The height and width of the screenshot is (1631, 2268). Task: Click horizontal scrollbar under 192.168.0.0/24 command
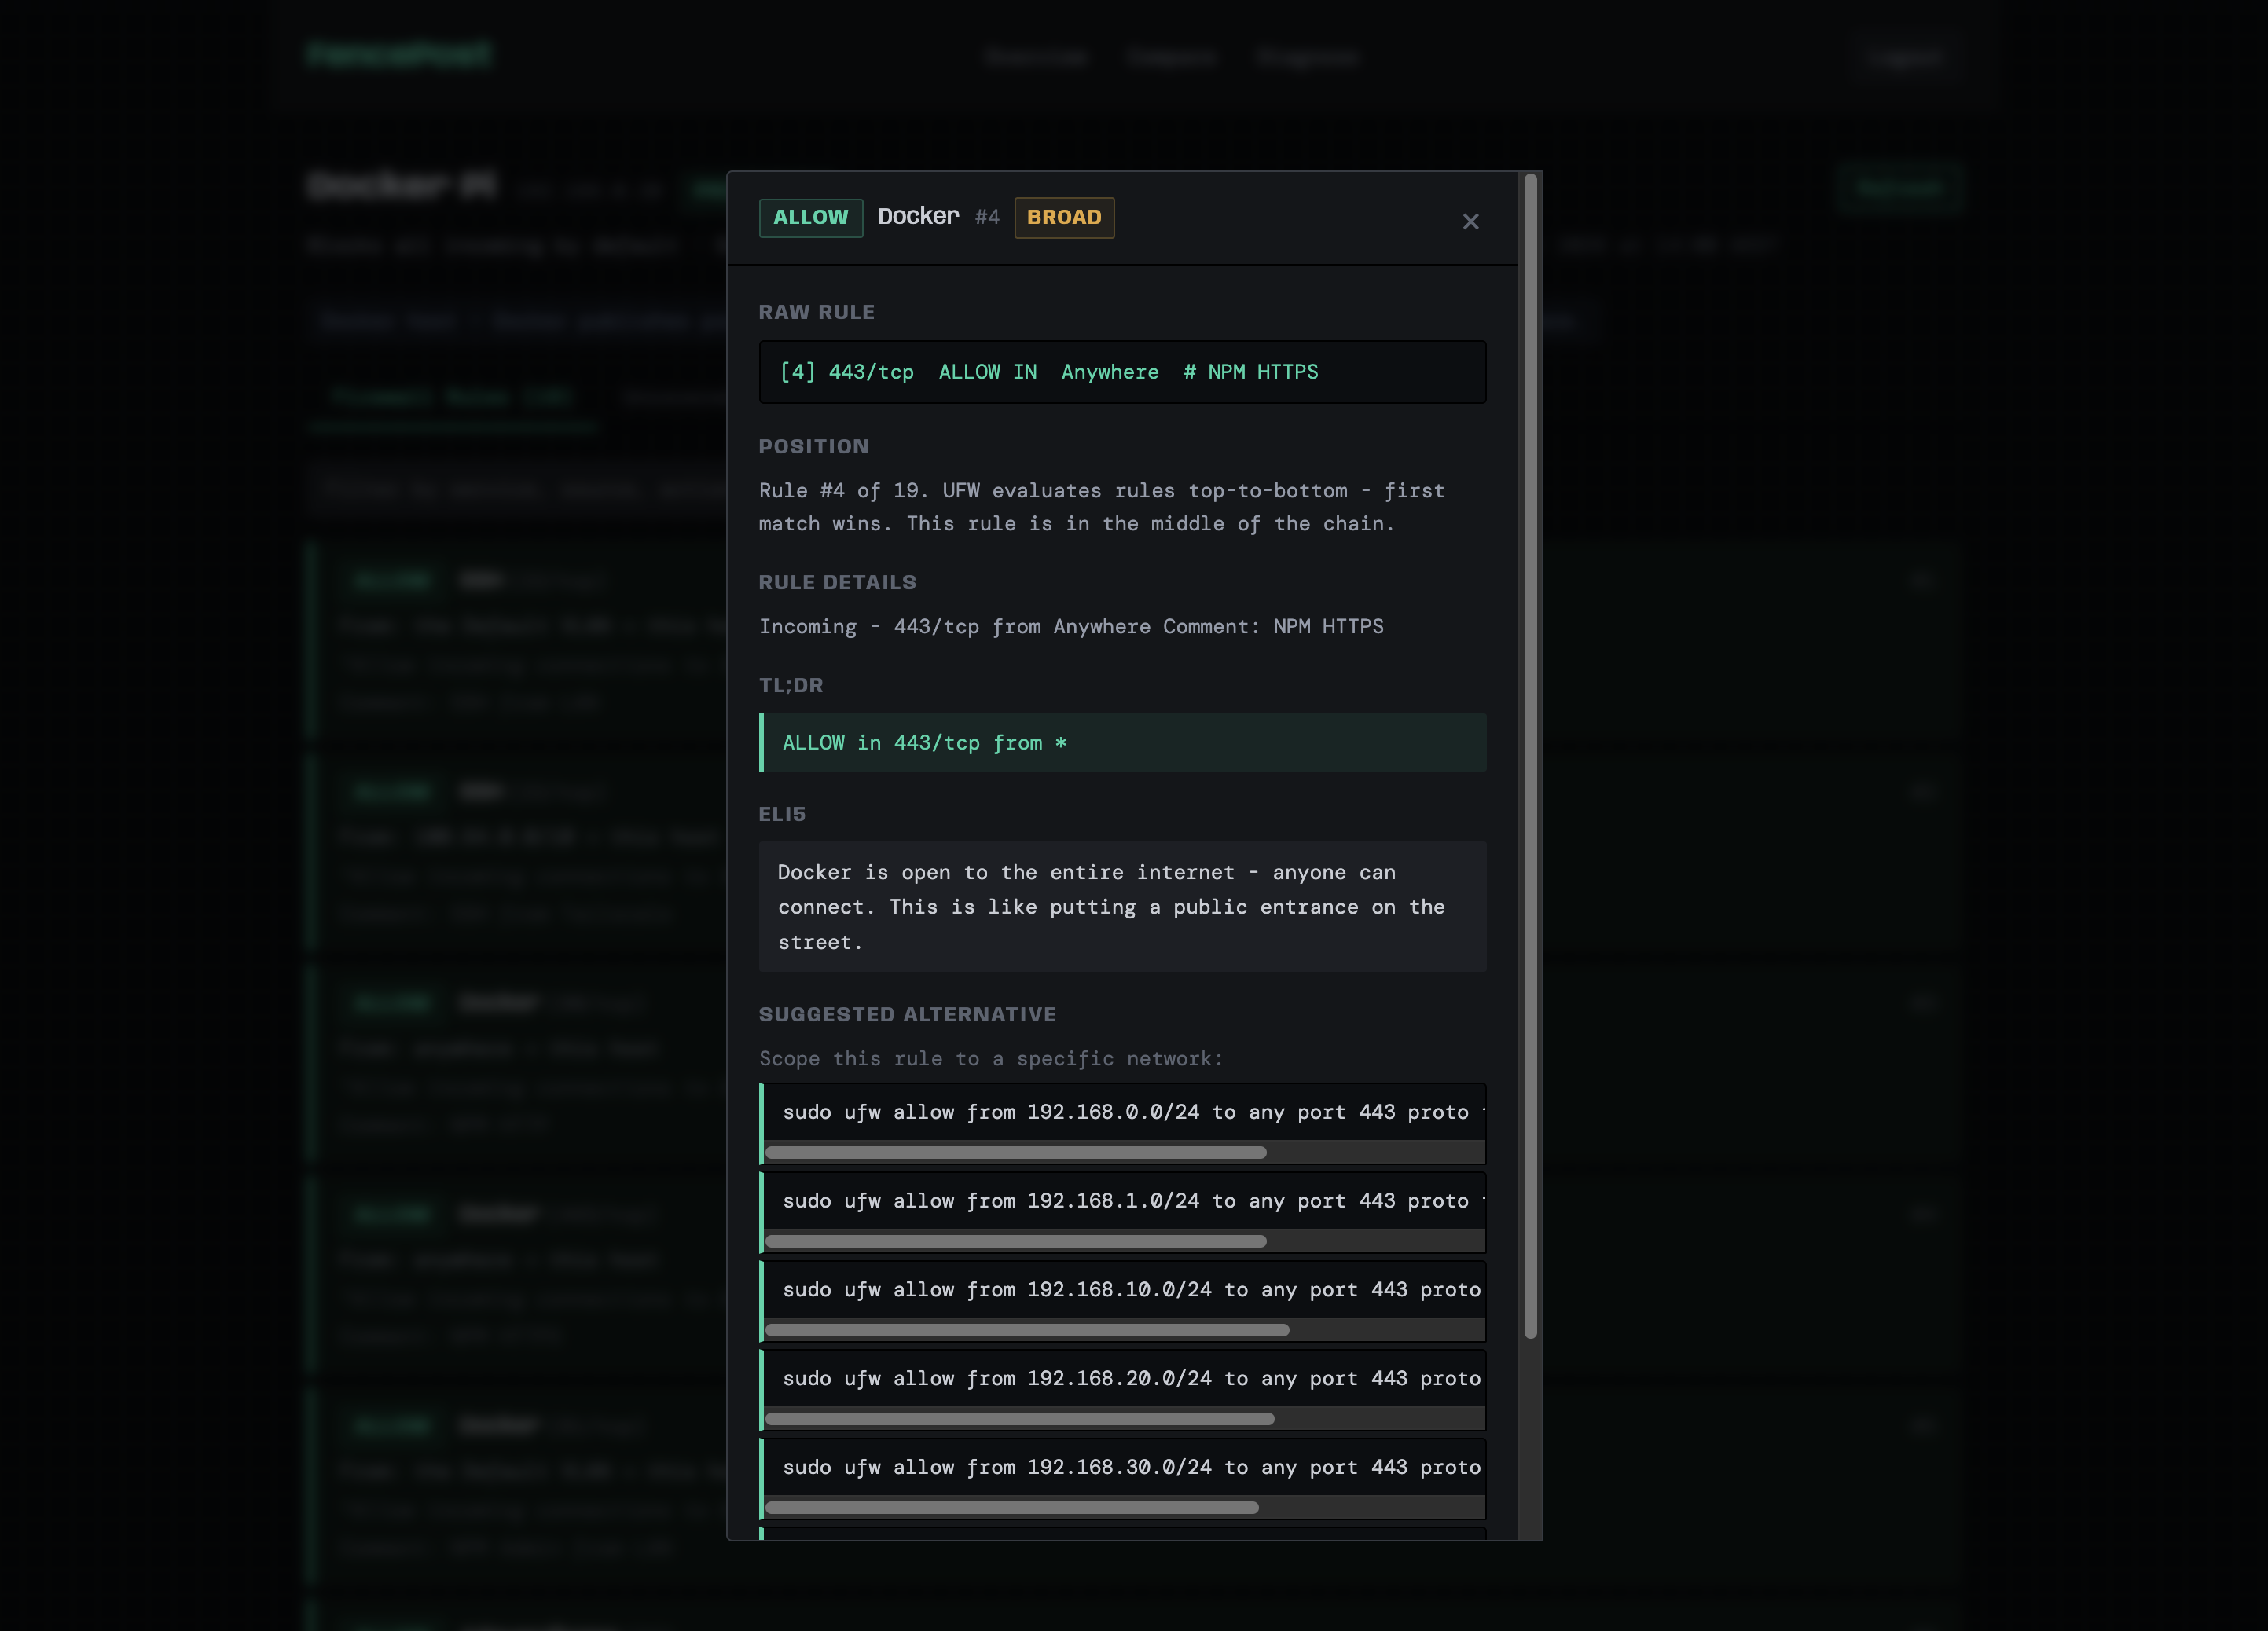[1015, 1153]
